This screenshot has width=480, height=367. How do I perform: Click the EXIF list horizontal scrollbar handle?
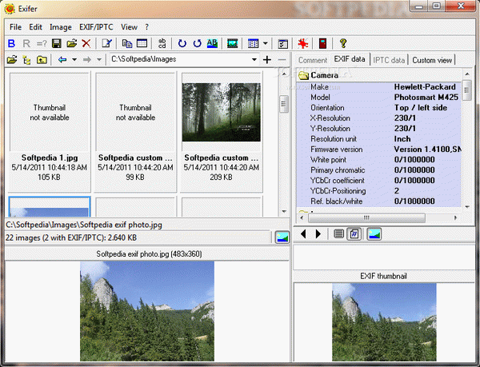point(366,217)
